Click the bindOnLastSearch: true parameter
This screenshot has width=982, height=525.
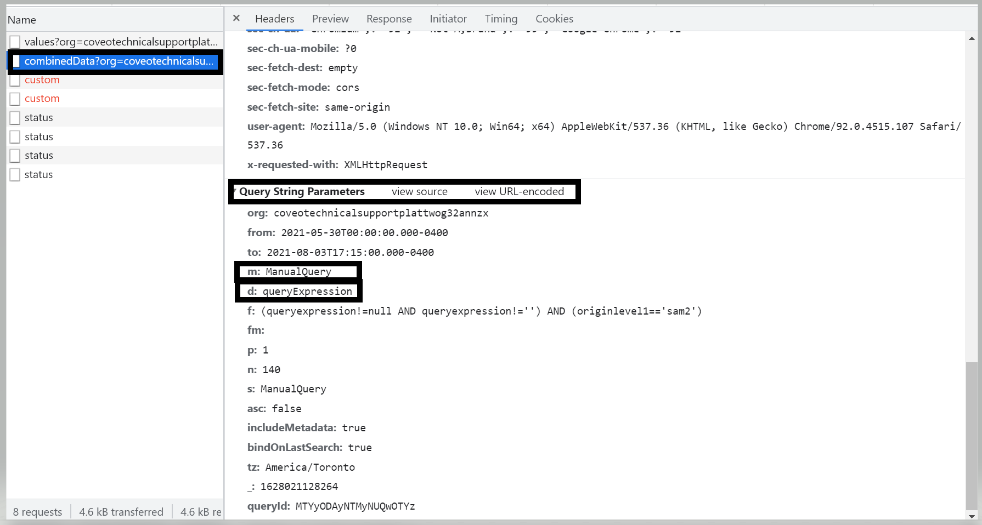[309, 448]
